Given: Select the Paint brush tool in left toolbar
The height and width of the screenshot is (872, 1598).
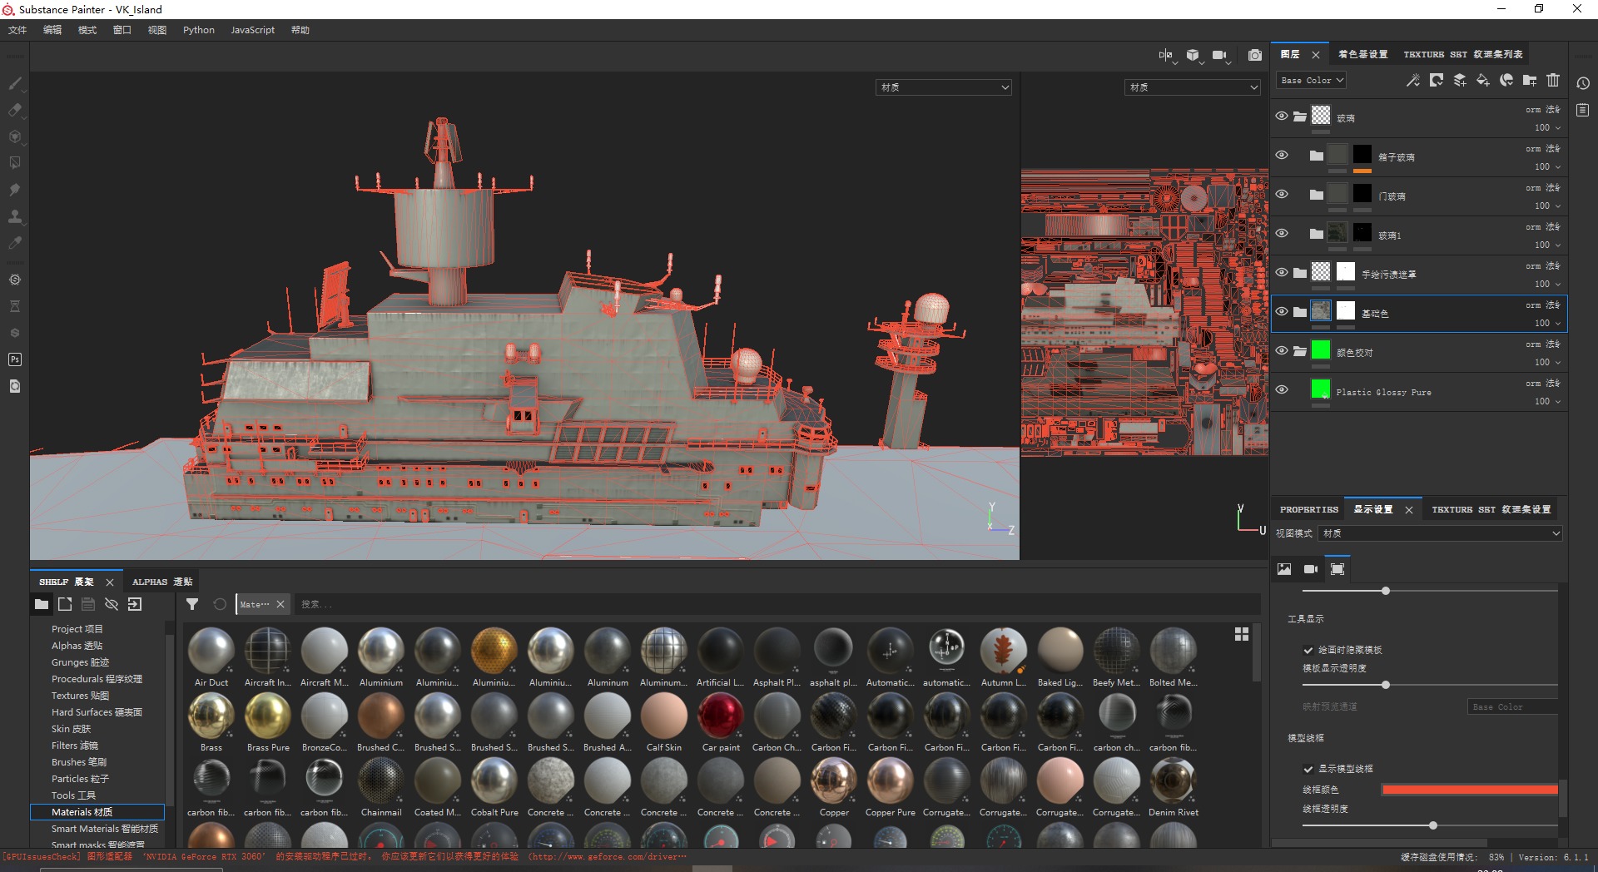Looking at the screenshot, I should click(x=15, y=83).
